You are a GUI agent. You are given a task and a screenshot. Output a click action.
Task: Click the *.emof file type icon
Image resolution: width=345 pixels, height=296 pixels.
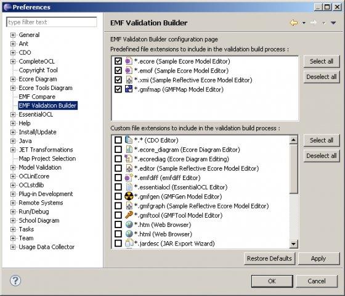[x=129, y=70]
